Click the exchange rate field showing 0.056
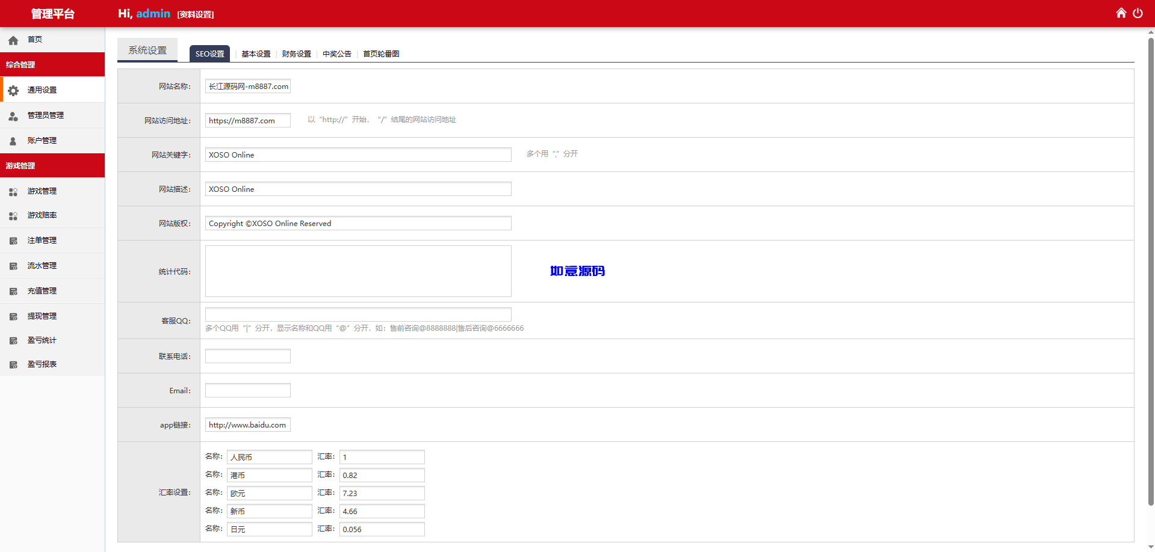 382,529
